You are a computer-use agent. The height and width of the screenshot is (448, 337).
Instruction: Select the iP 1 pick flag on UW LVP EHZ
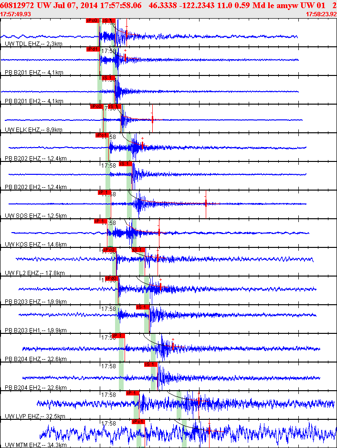point(133,393)
